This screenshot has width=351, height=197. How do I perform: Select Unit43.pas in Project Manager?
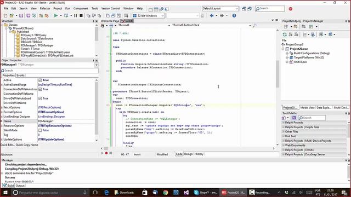coord(300,62)
